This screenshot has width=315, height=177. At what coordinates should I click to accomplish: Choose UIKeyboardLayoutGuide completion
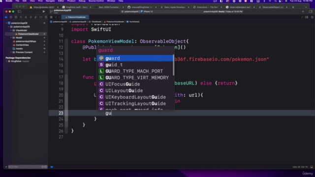click(135, 97)
